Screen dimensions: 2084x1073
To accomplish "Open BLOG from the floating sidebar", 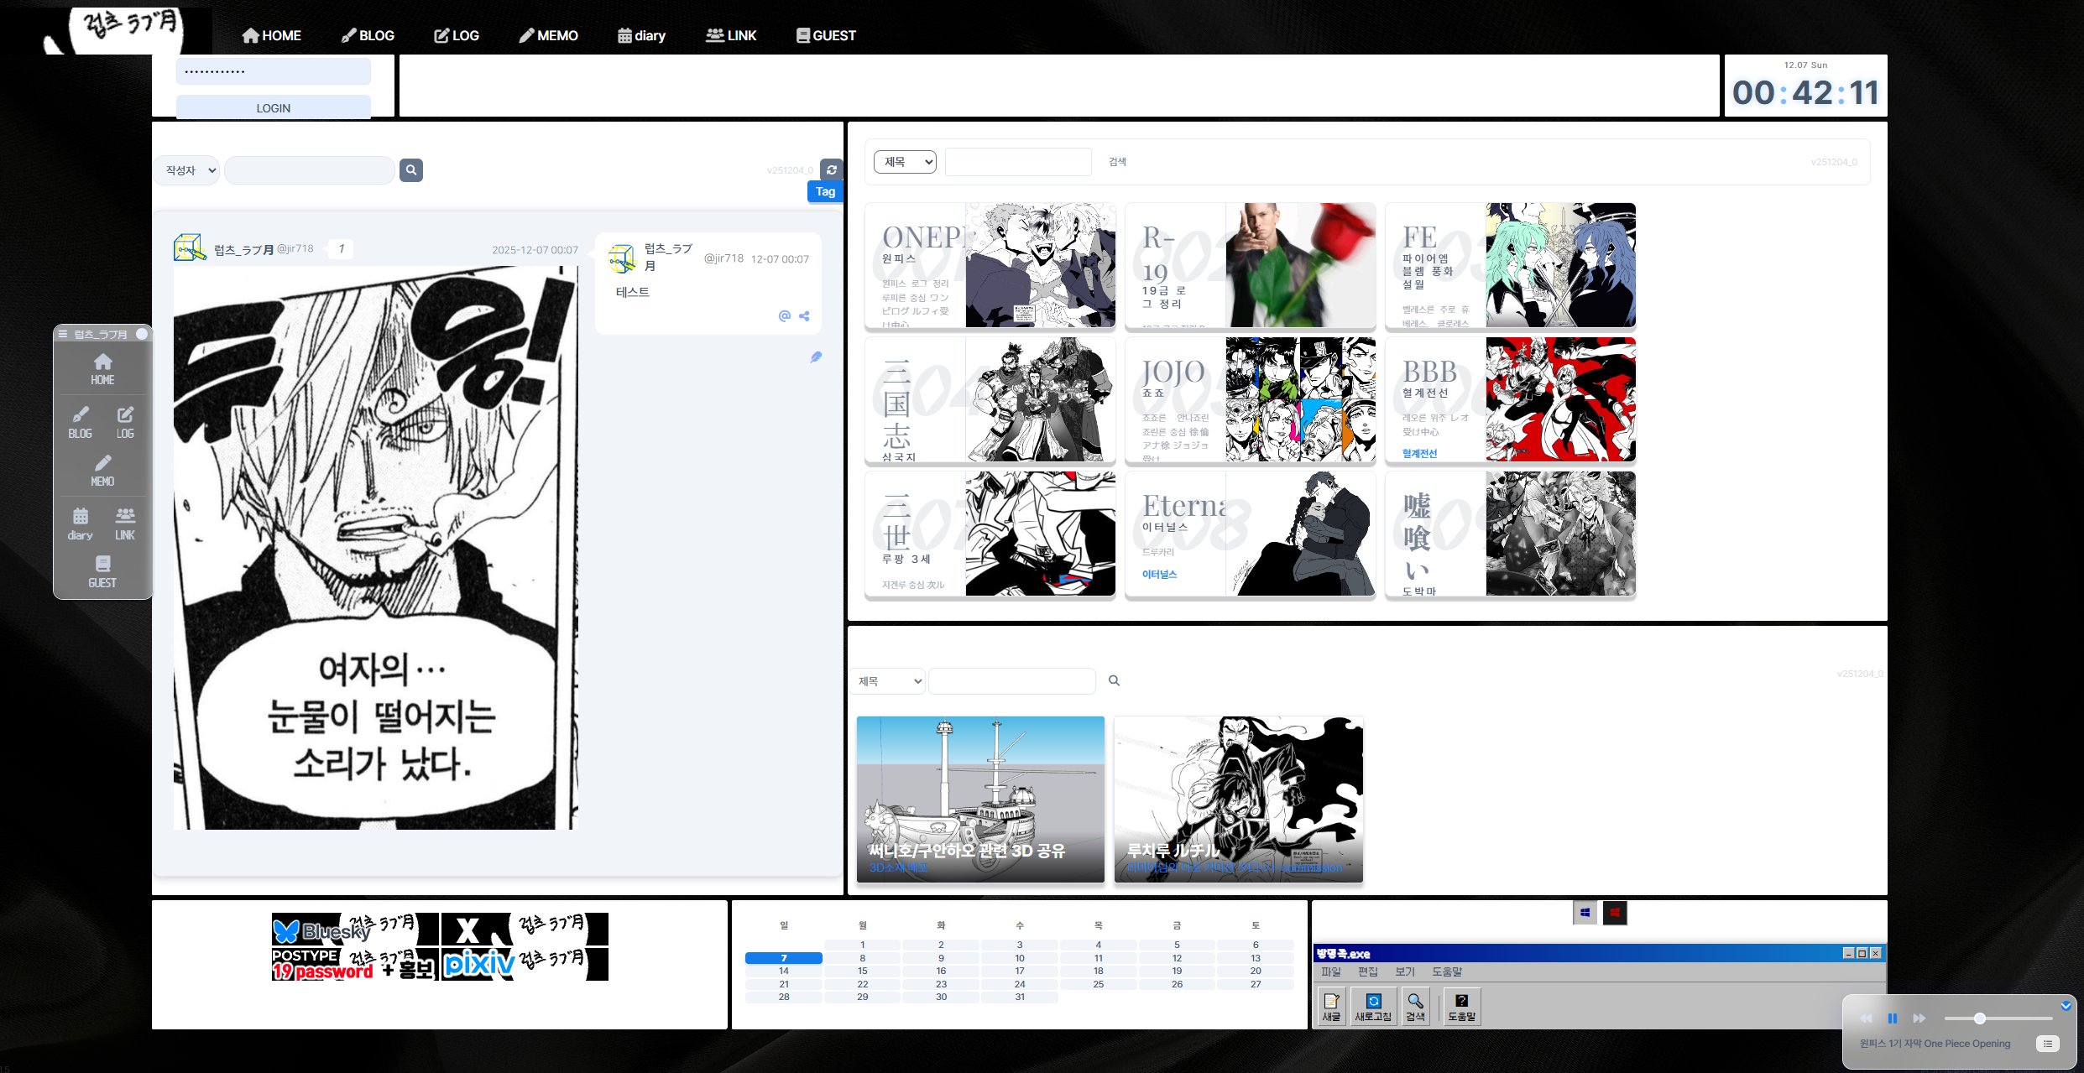I will click(80, 421).
